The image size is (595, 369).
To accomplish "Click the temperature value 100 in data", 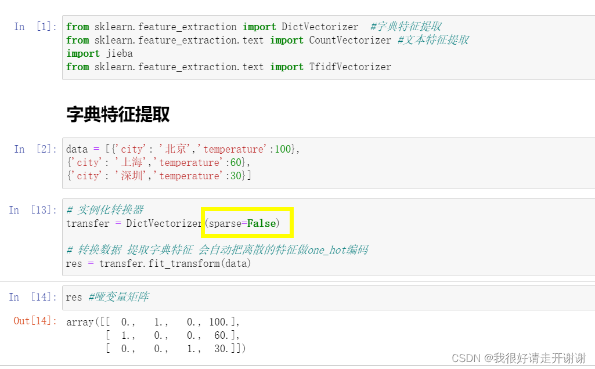I will 284,149.
